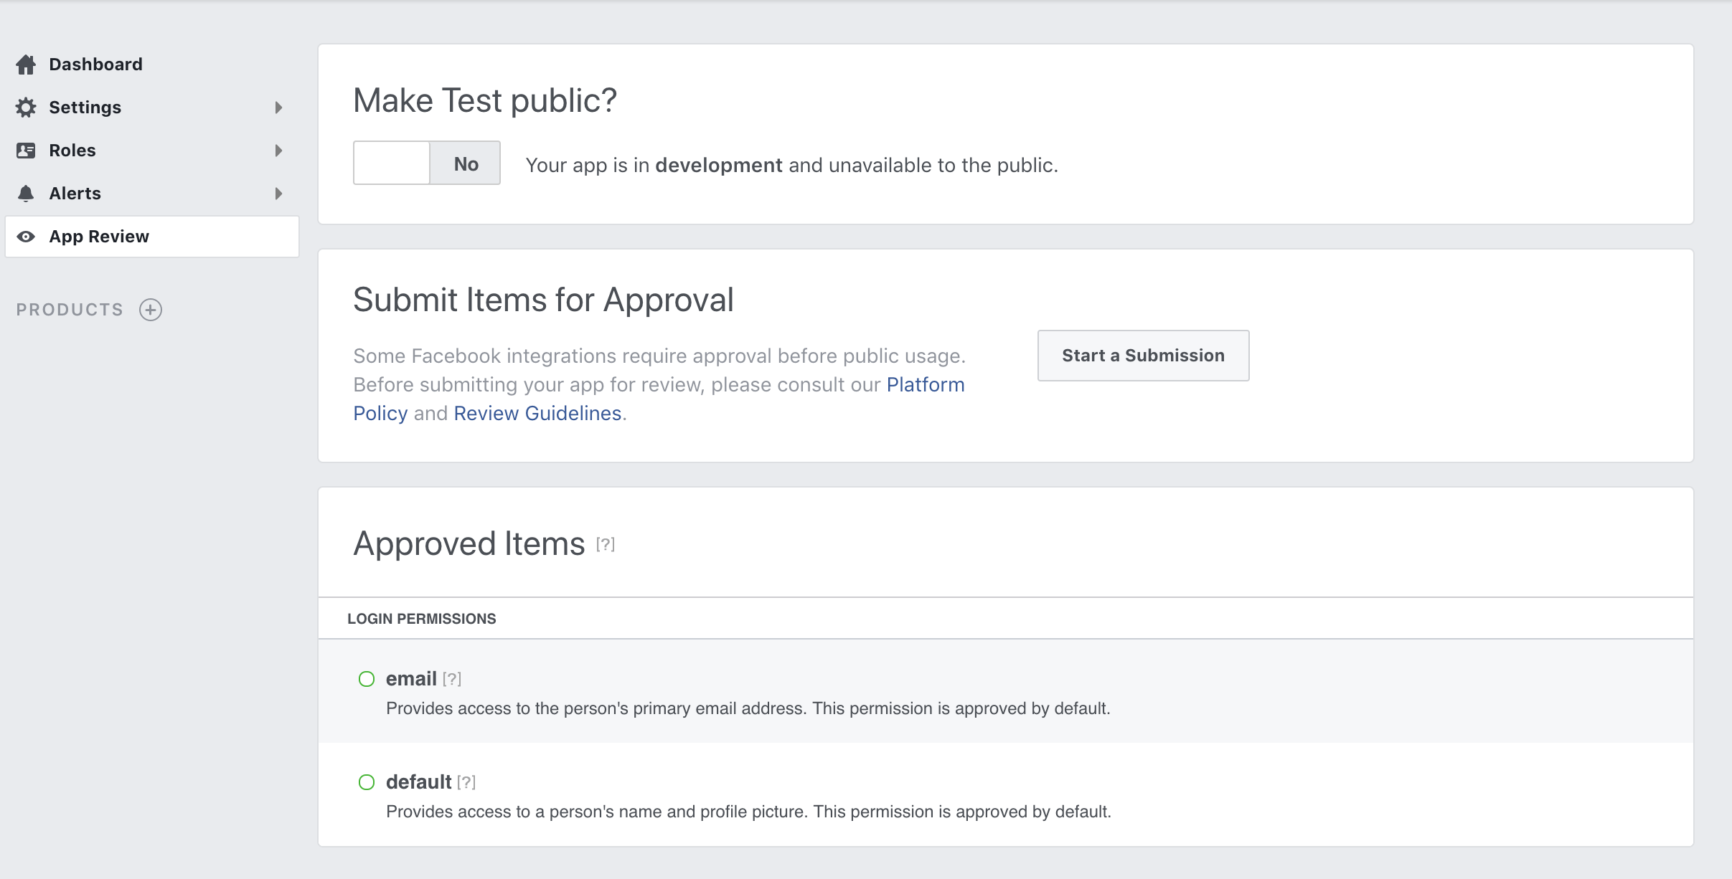
Task: Click green status circle for email
Action: point(367,679)
